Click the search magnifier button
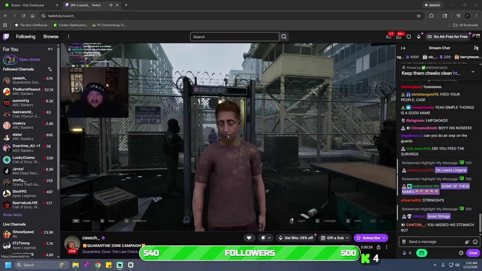The width and height of the screenshot is (482, 271). [x=284, y=37]
